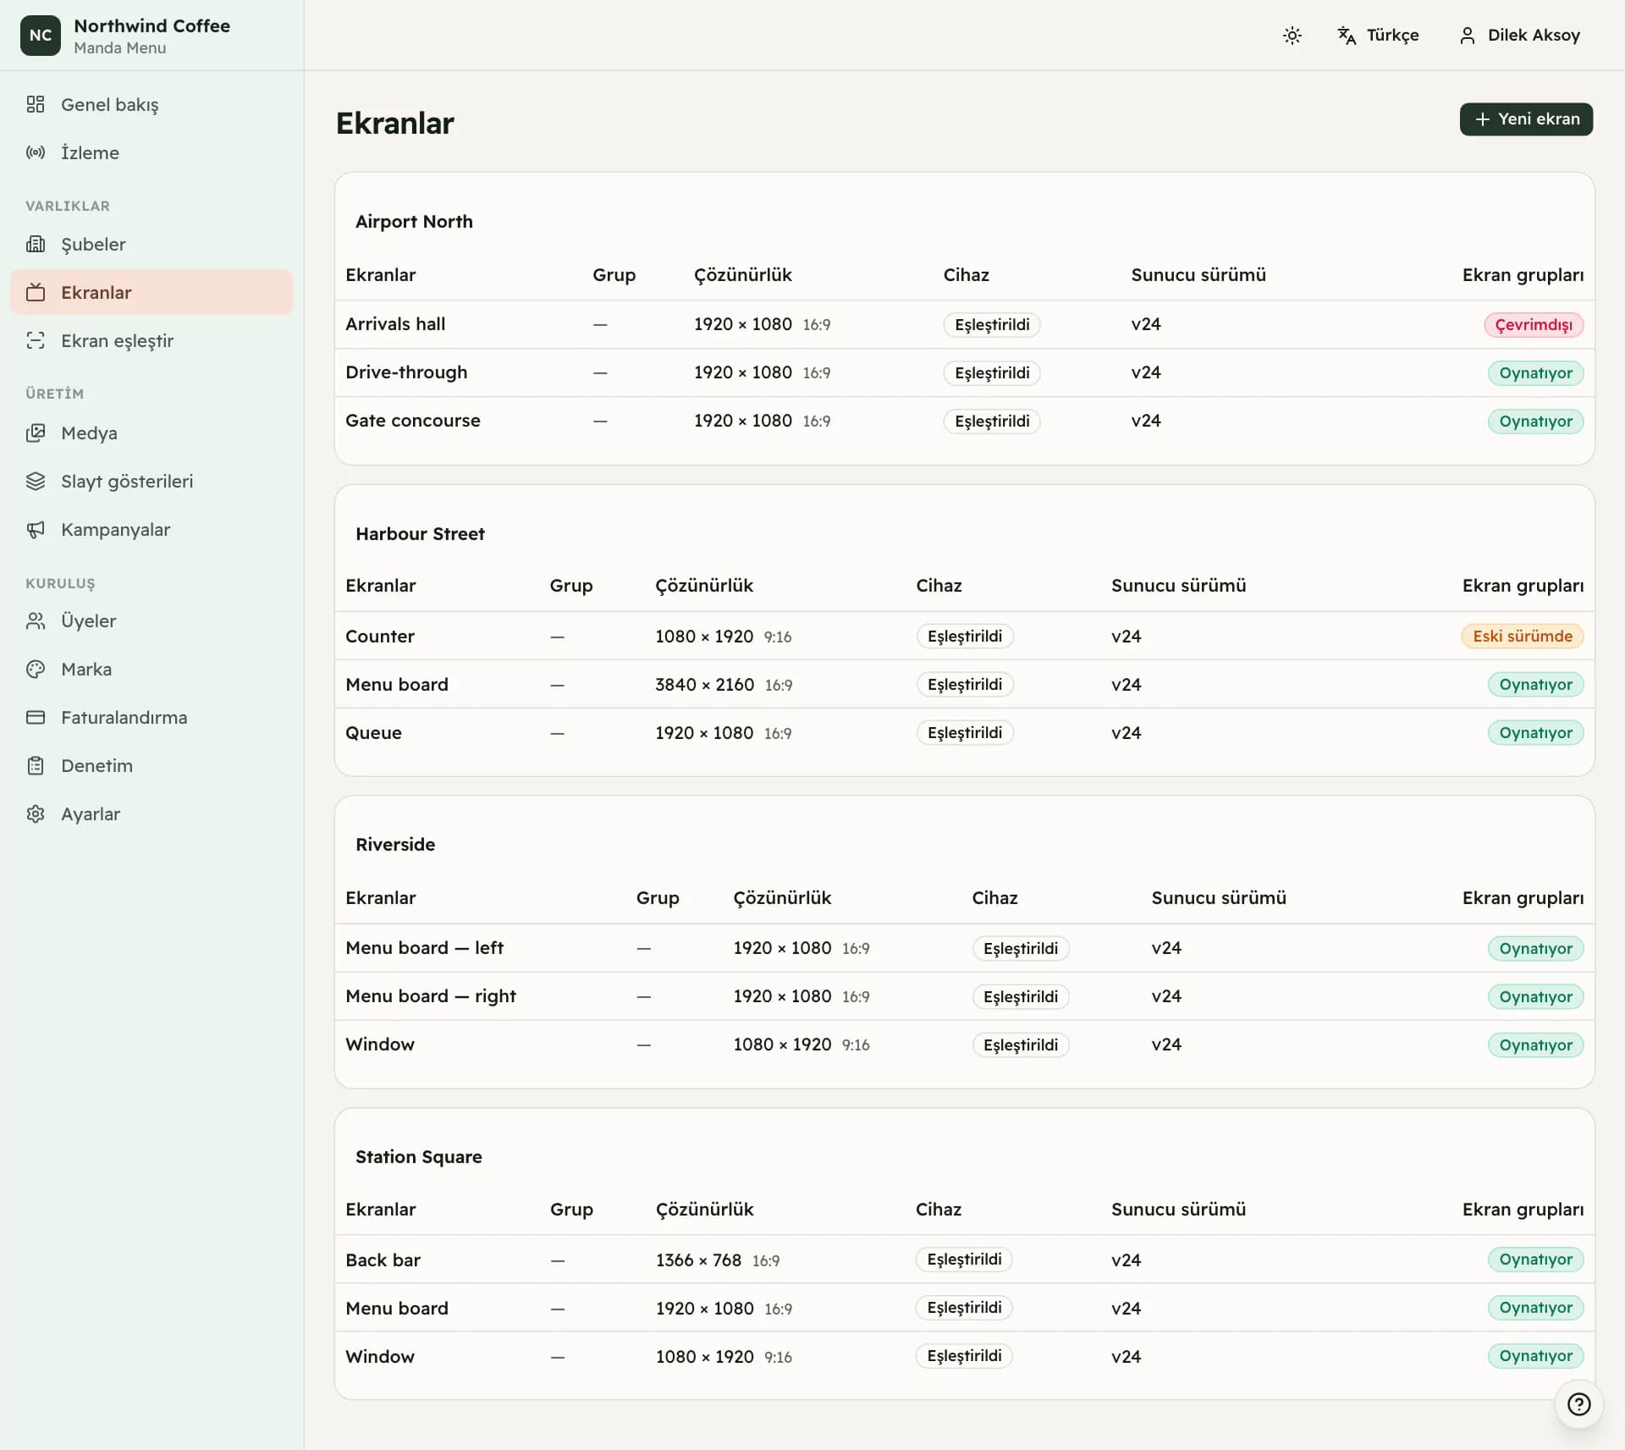Viewport: 1625px width, 1450px height.
Task: Click the Üyeler people icon
Action: click(36, 620)
